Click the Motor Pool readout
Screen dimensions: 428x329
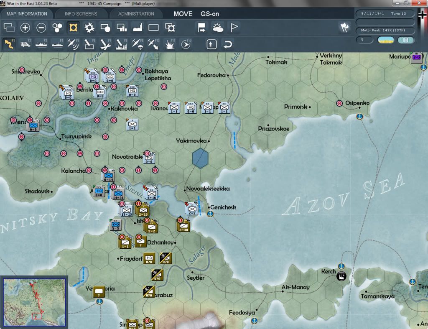[x=385, y=30]
